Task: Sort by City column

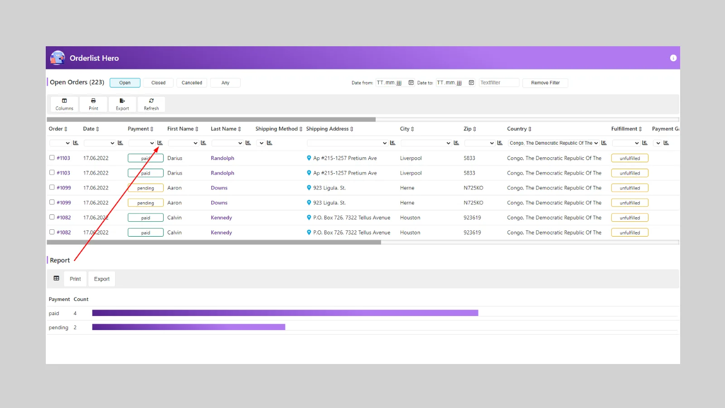Action: tap(407, 129)
